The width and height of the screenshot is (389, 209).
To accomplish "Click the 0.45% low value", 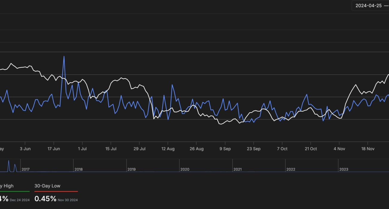I will click(x=45, y=199).
